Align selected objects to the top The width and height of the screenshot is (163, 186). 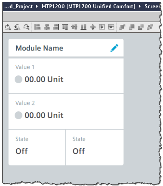coord(65,27)
